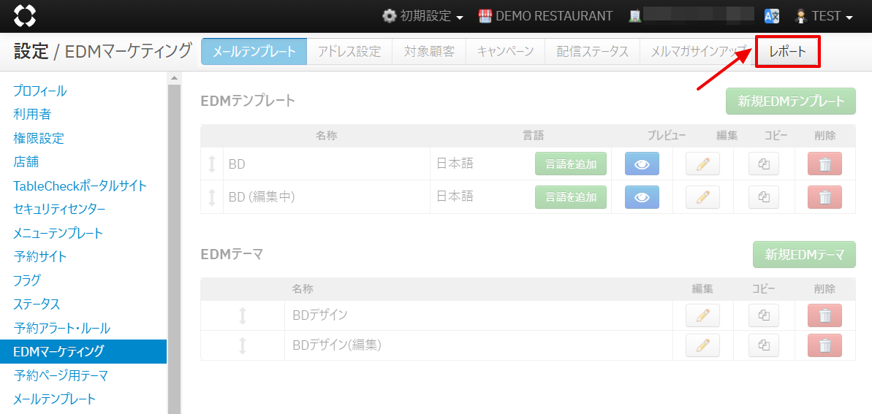The height and width of the screenshot is (414, 872).
Task: Open DEMO RESTAURANT store selector
Action: [545, 16]
